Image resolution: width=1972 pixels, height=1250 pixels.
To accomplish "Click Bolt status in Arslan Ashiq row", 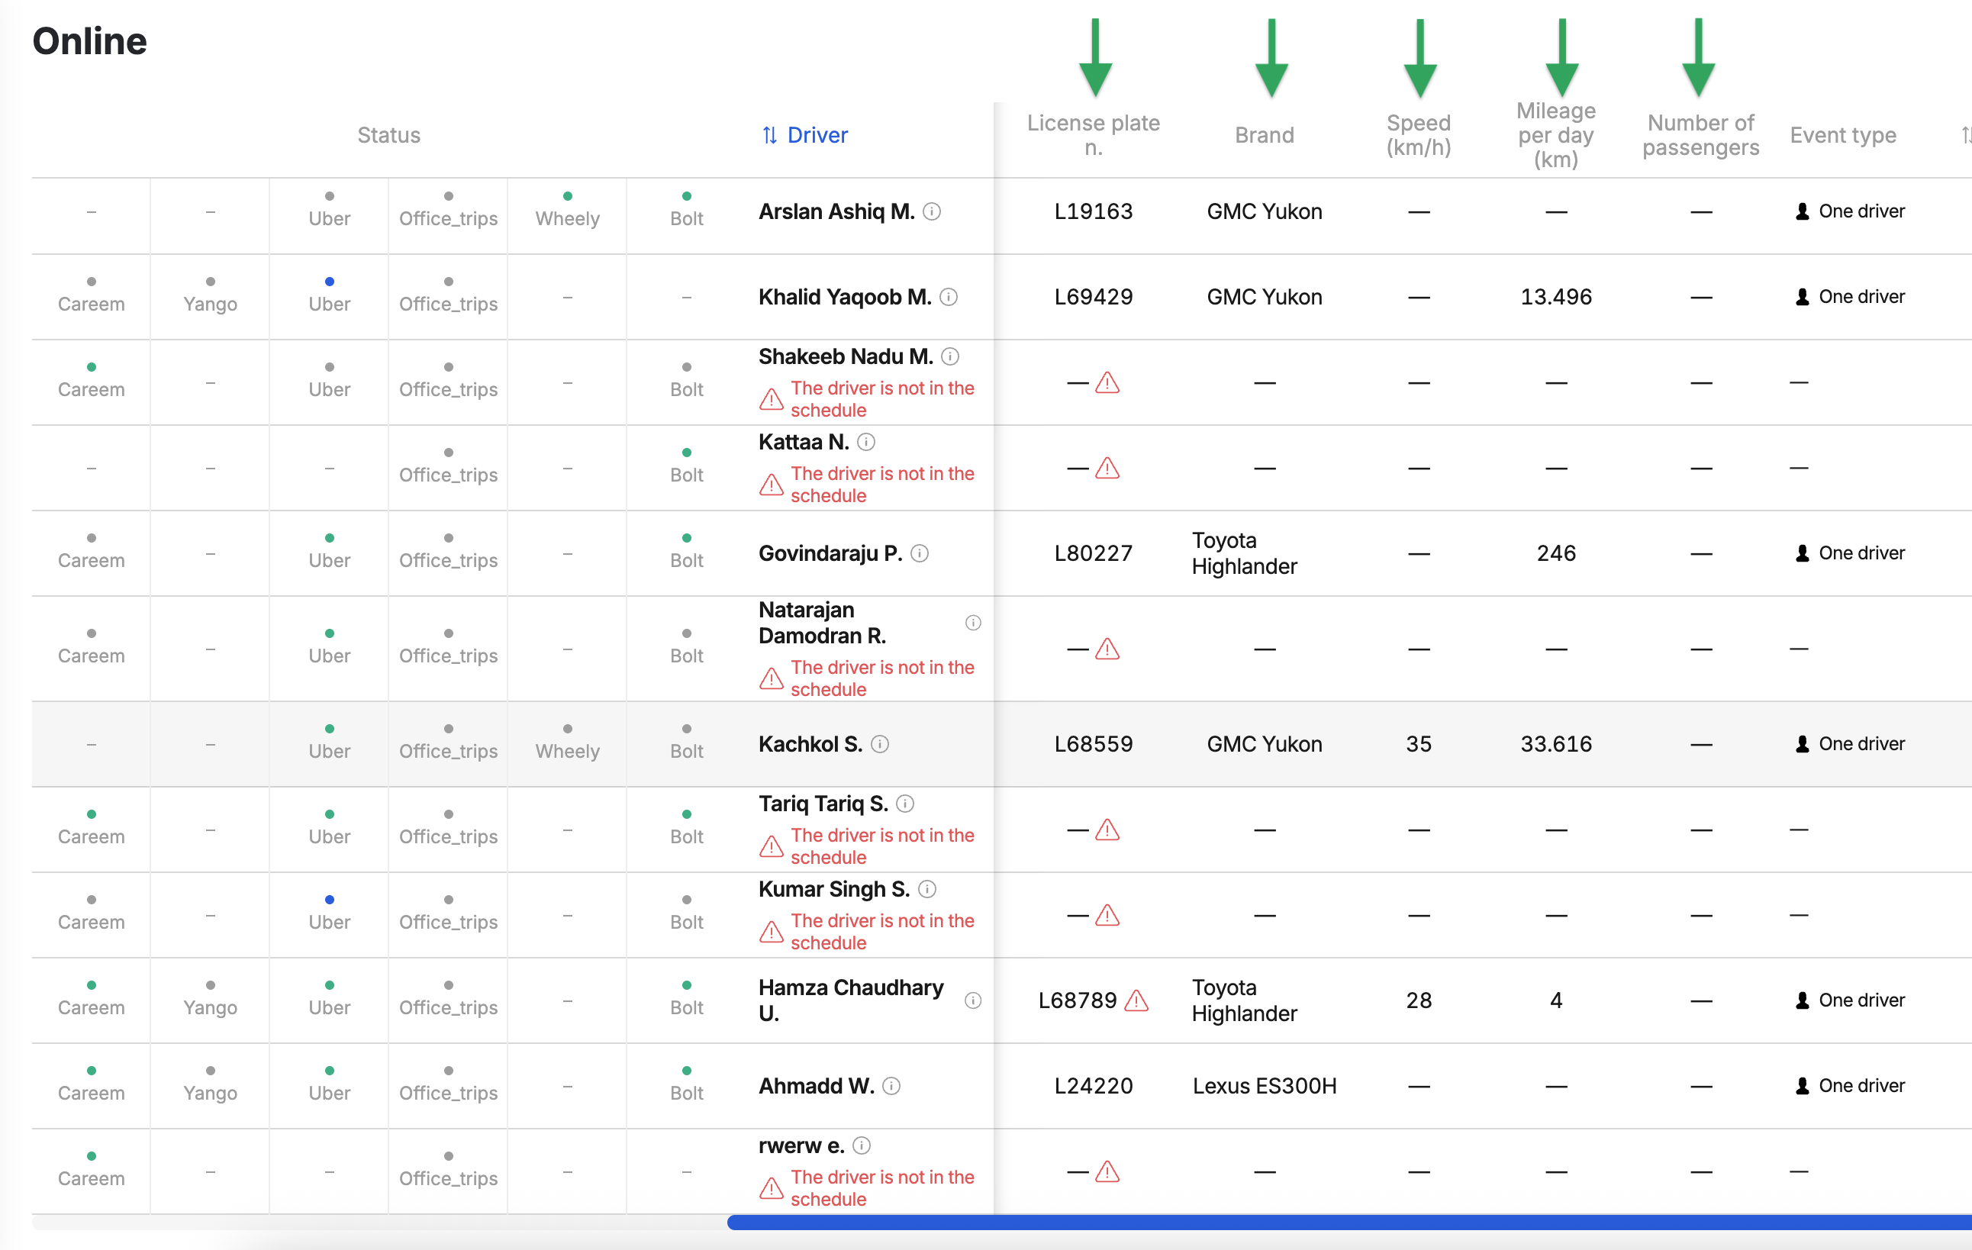I will 686,210.
